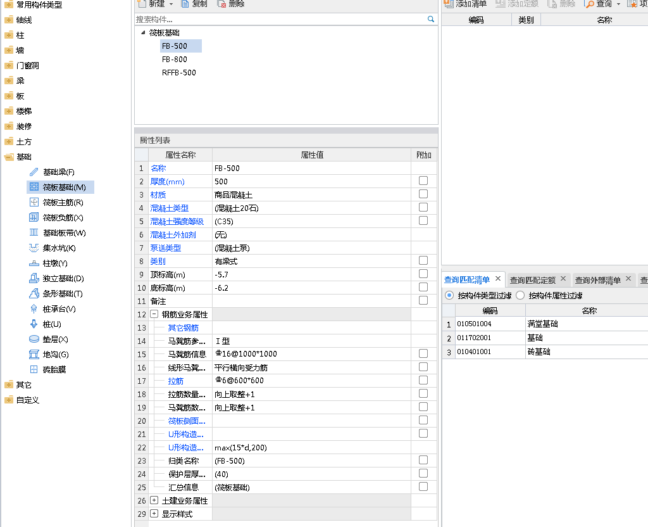The width and height of the screenshot is (648, 527).
Task: Close the 查询匹配定额 tab
Action: [563, 279]
